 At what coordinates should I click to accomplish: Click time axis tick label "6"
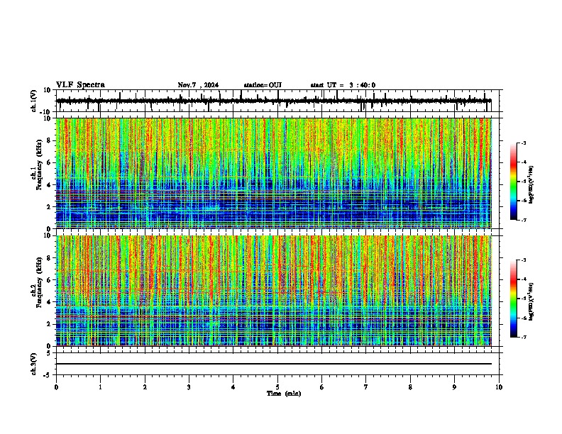point(322,387)
